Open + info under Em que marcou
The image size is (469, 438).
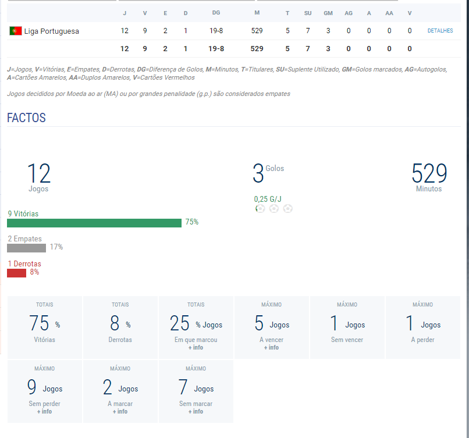click(x=196, y=347)
